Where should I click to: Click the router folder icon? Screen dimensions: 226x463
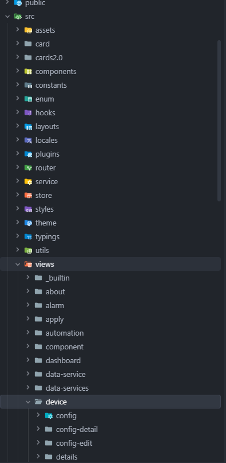point(28,168)
